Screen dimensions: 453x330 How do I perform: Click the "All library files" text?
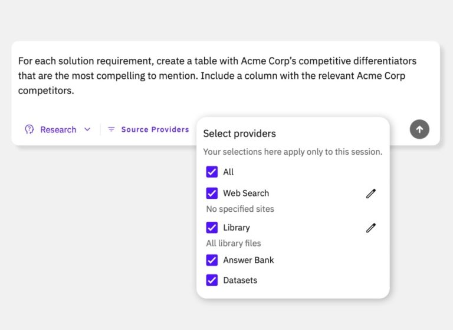(234, 243)
